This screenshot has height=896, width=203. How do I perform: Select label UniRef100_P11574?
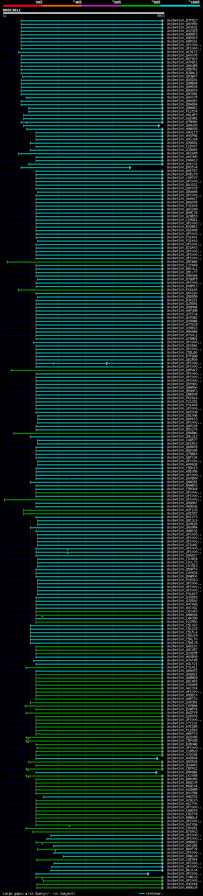pyautogui.click(x=182, y=112)
